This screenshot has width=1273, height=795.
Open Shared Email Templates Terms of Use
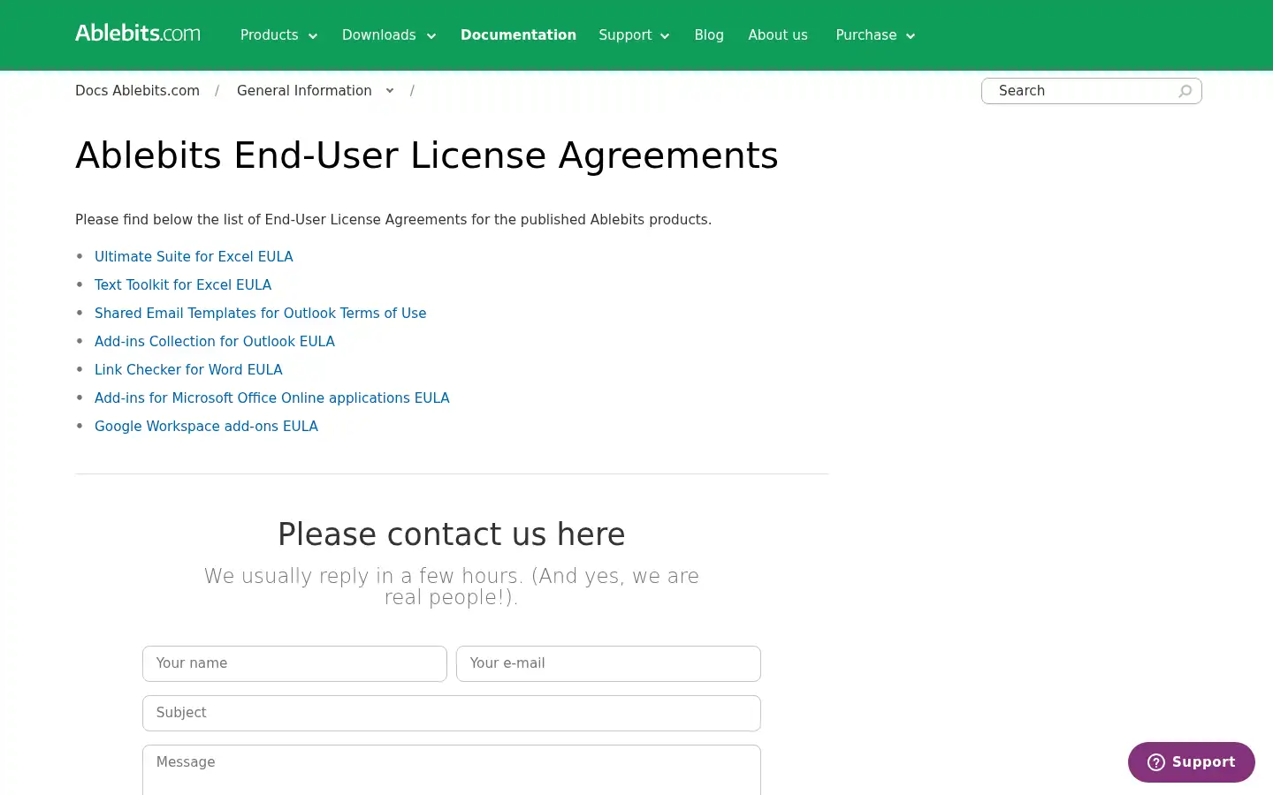260,314
